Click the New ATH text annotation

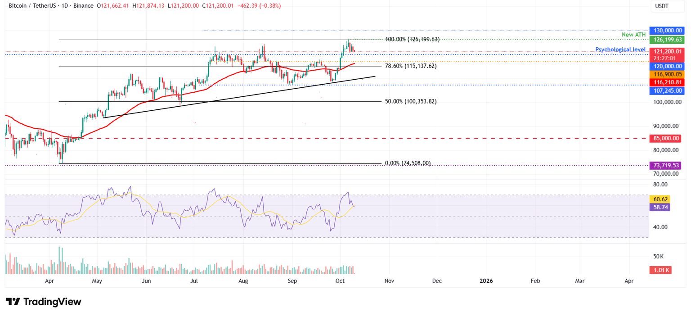coord(633,35)
